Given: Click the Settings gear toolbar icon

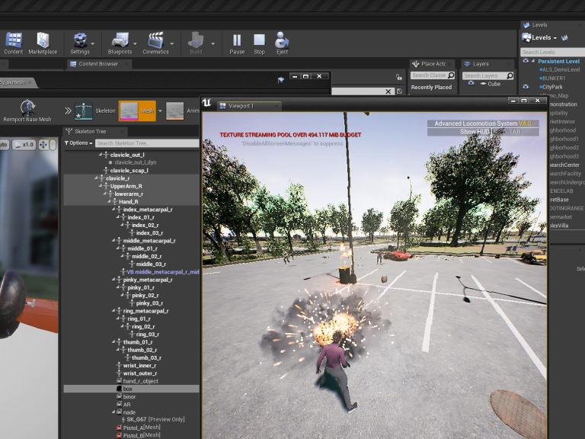Looking at the screenshot, I should click(x=80, y=40).
